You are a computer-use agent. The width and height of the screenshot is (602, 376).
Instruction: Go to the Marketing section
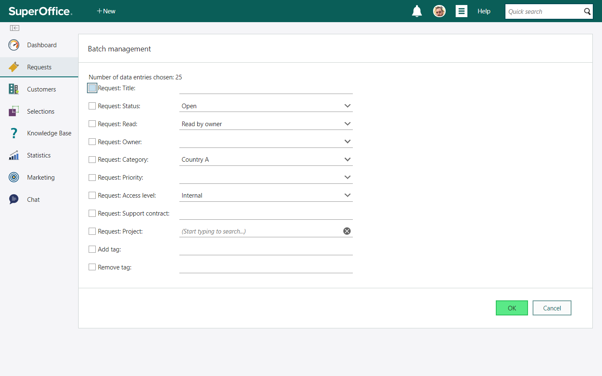pos(41,178)
